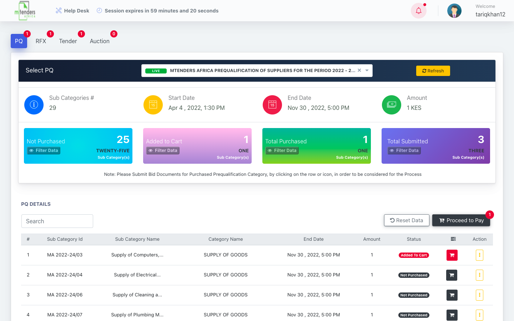Click the Total Purchased 1 summary card

tap(317, 146)
